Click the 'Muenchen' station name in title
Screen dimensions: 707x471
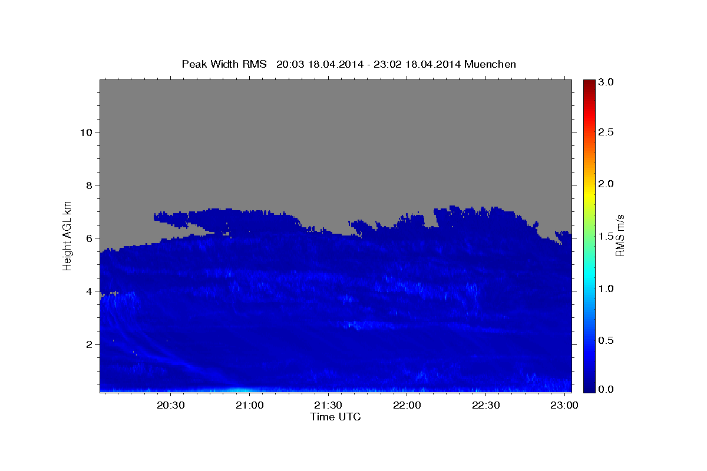tap(490, 64)
